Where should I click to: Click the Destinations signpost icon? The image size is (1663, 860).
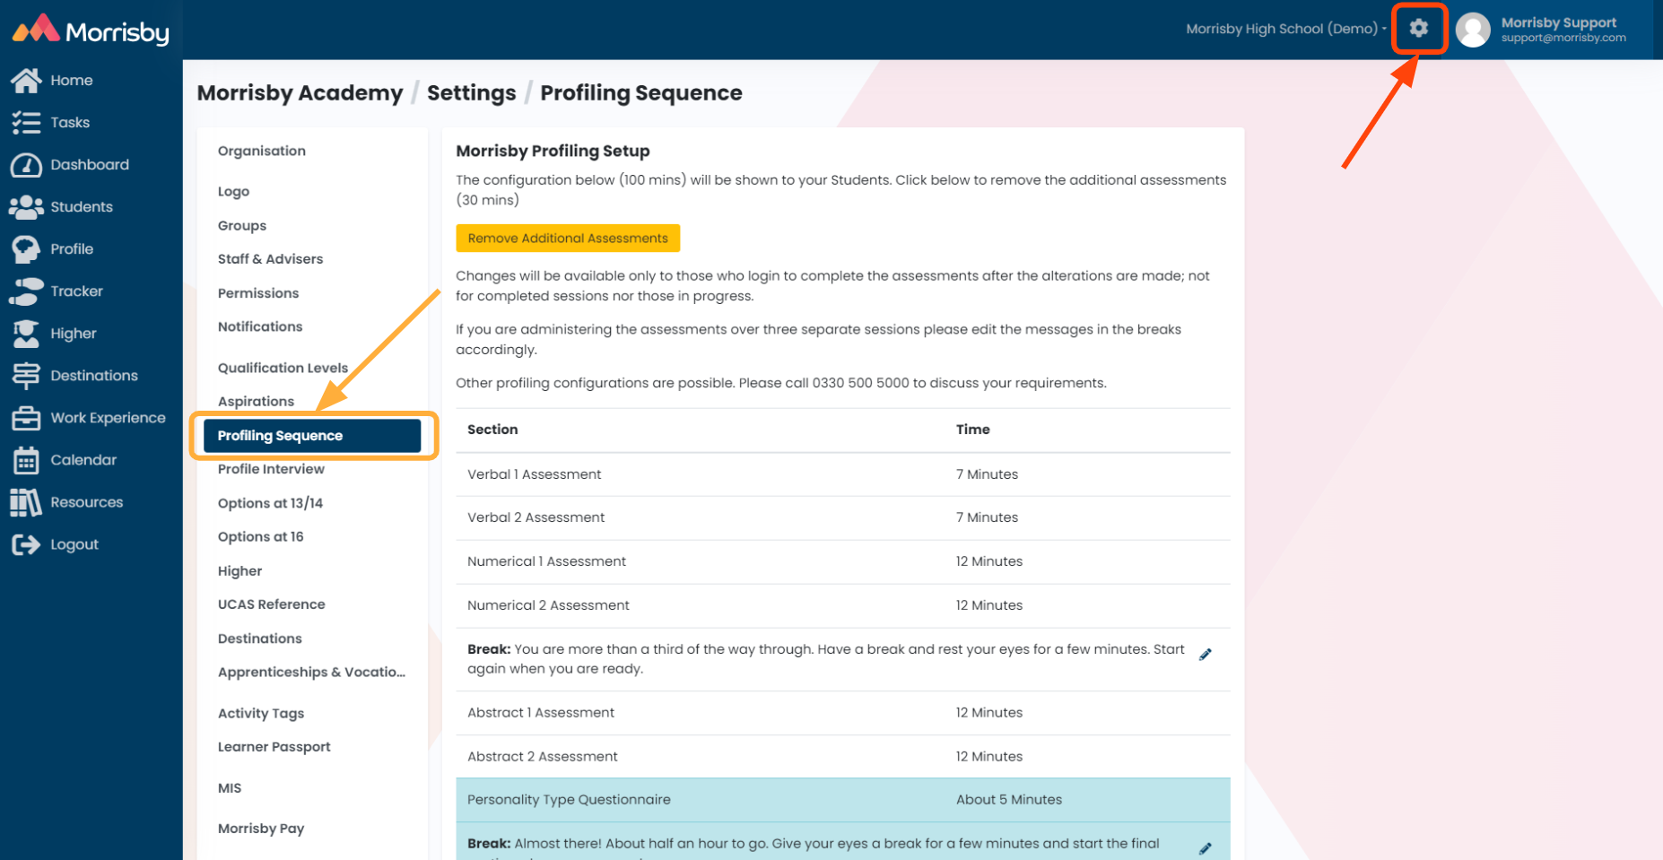point(26,376)
